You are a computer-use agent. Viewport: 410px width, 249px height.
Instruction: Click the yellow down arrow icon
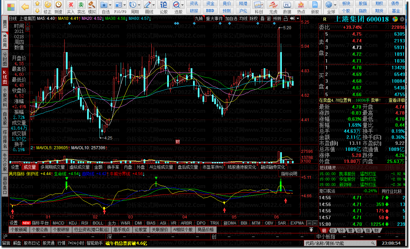pyautogui.click(x=38, y=10)
